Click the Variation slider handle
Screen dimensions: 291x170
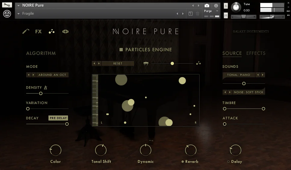point(28,109)
